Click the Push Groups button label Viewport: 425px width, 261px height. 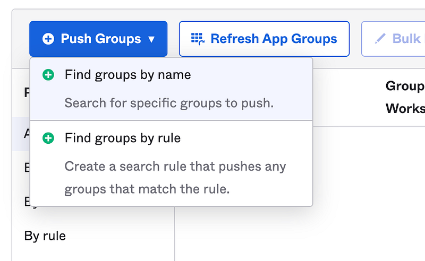pos(100,39)
